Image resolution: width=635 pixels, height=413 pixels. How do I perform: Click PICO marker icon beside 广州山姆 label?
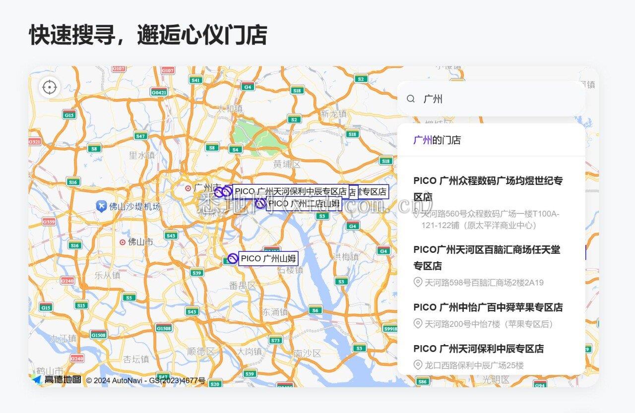point(233,258)
